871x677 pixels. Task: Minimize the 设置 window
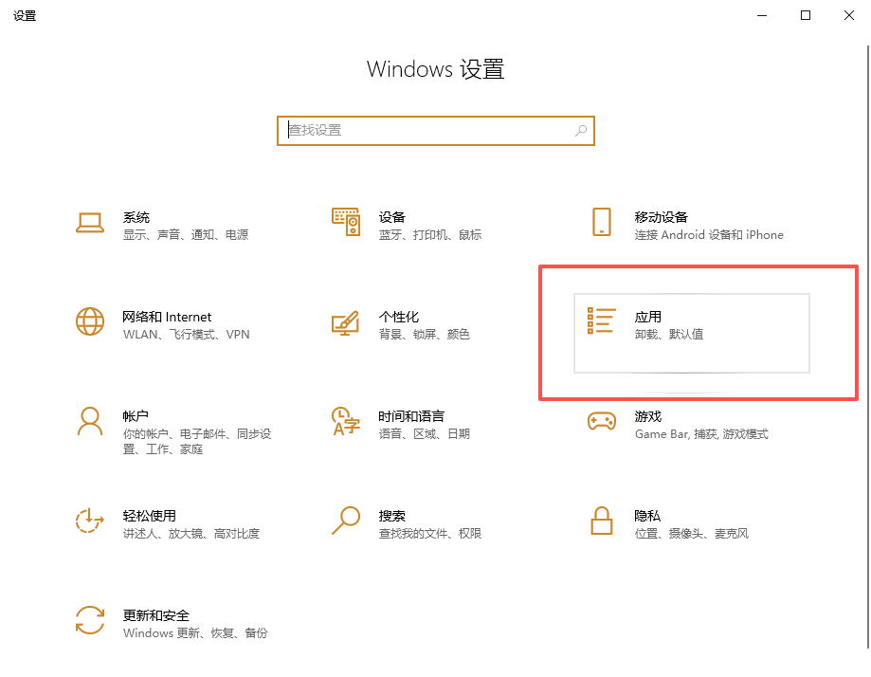[762, 15]
